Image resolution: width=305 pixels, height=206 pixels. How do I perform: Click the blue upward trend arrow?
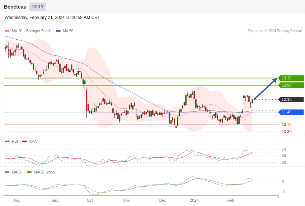pyautogui.click(x=265, y=89)
